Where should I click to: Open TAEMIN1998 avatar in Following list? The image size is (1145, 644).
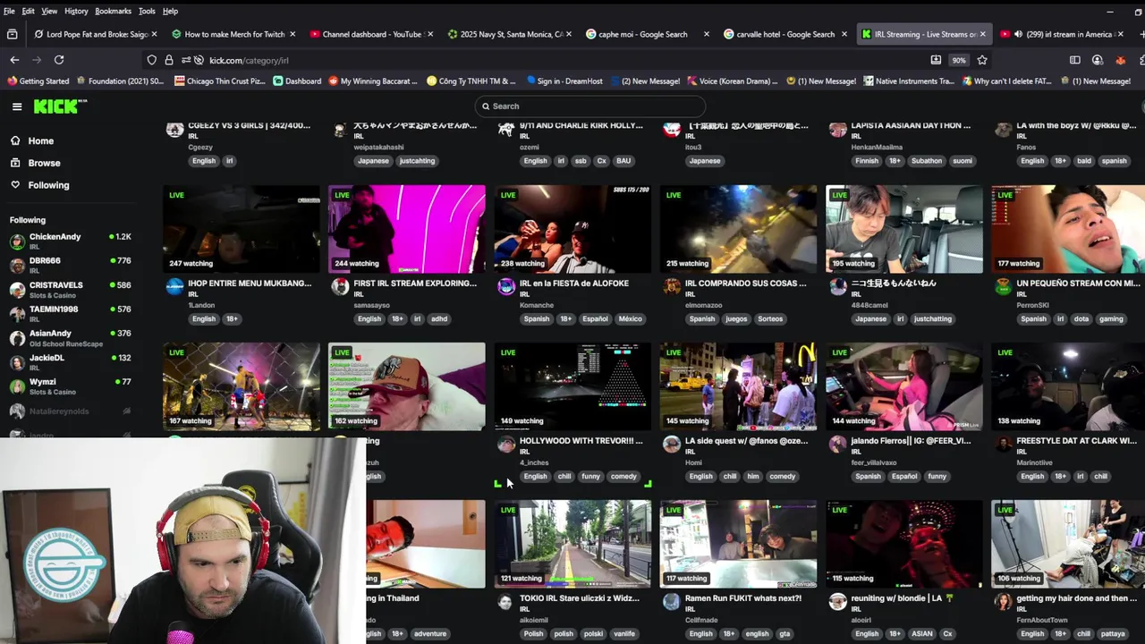coord(17,314)
